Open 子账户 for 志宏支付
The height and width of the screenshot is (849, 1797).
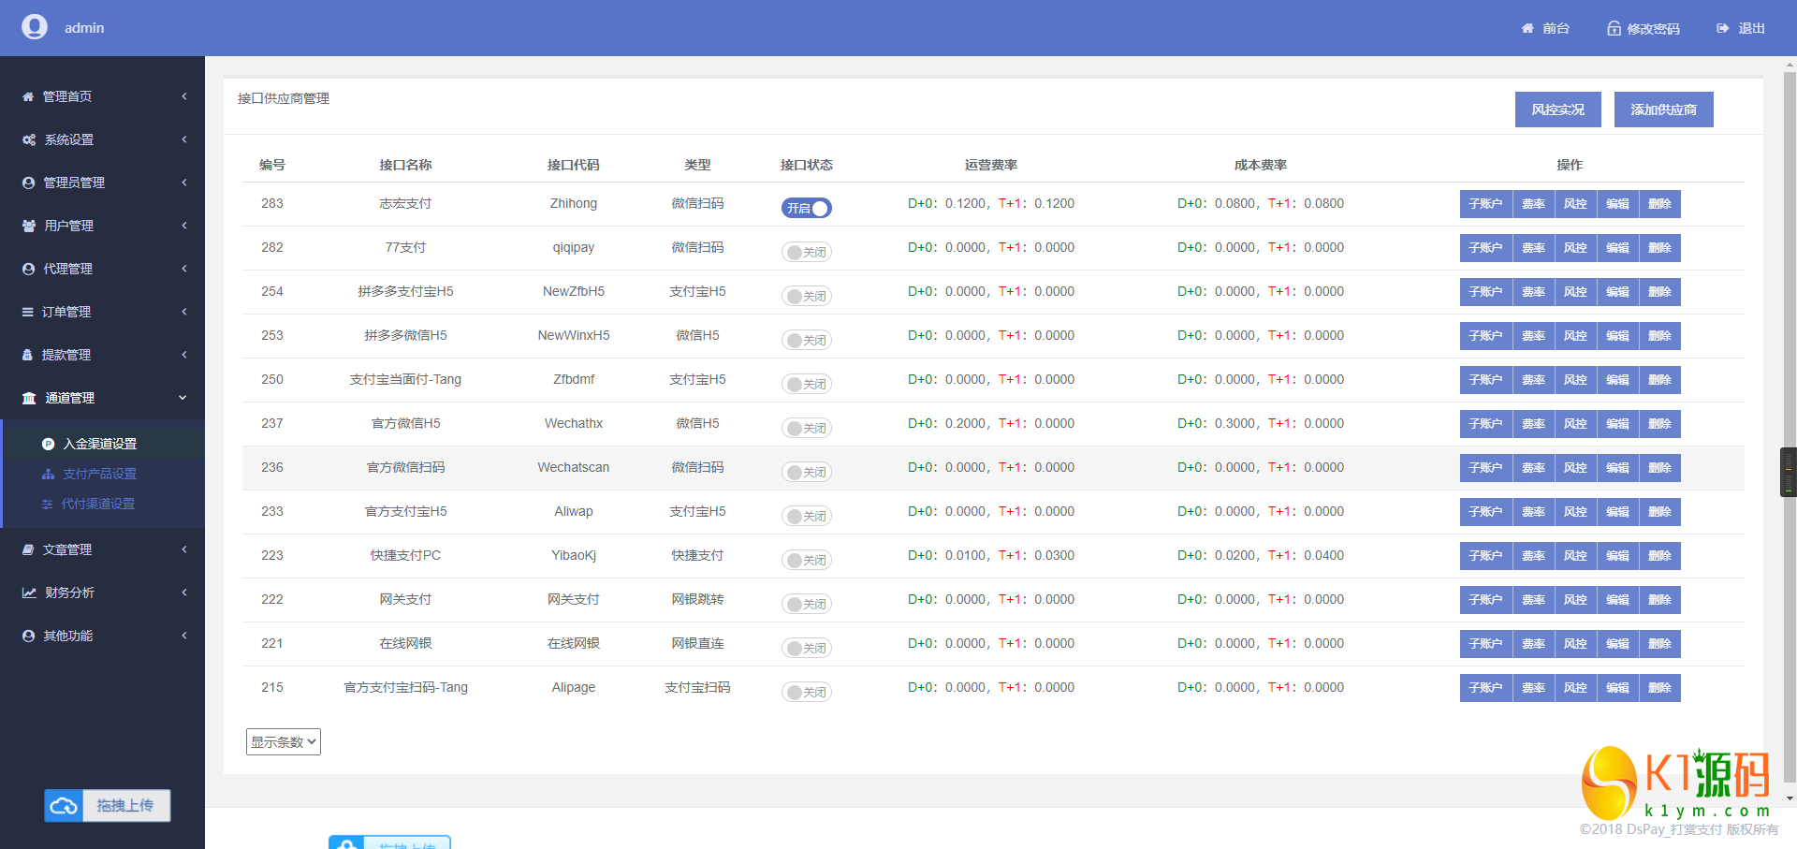click(x=1485, y=204)
